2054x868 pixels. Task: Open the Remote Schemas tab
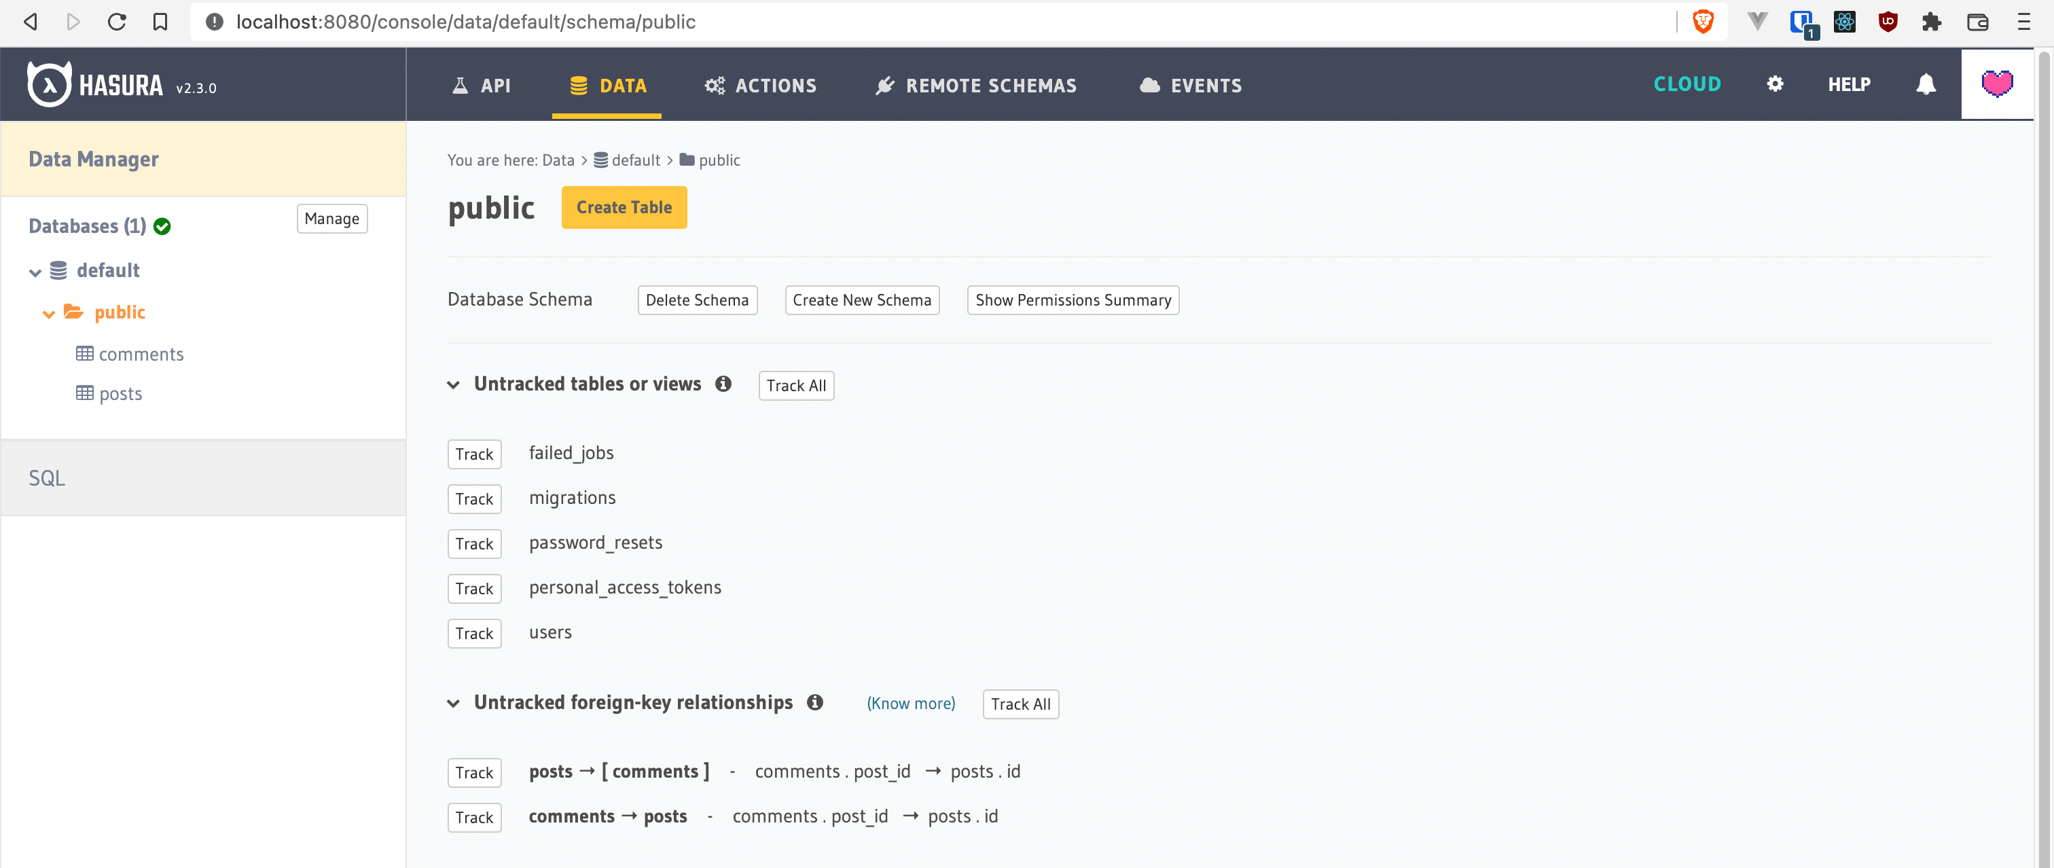point(975,86)
